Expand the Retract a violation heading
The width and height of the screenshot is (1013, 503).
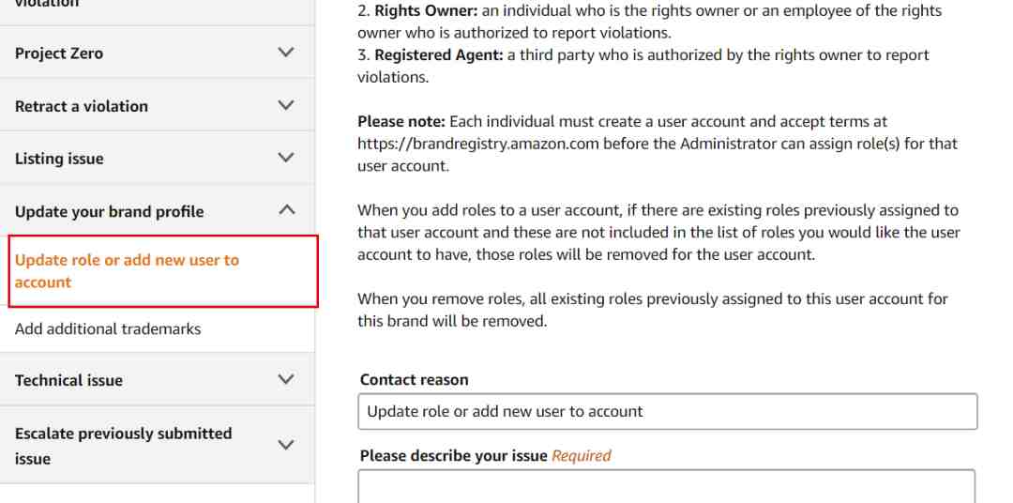click(82, 106)
